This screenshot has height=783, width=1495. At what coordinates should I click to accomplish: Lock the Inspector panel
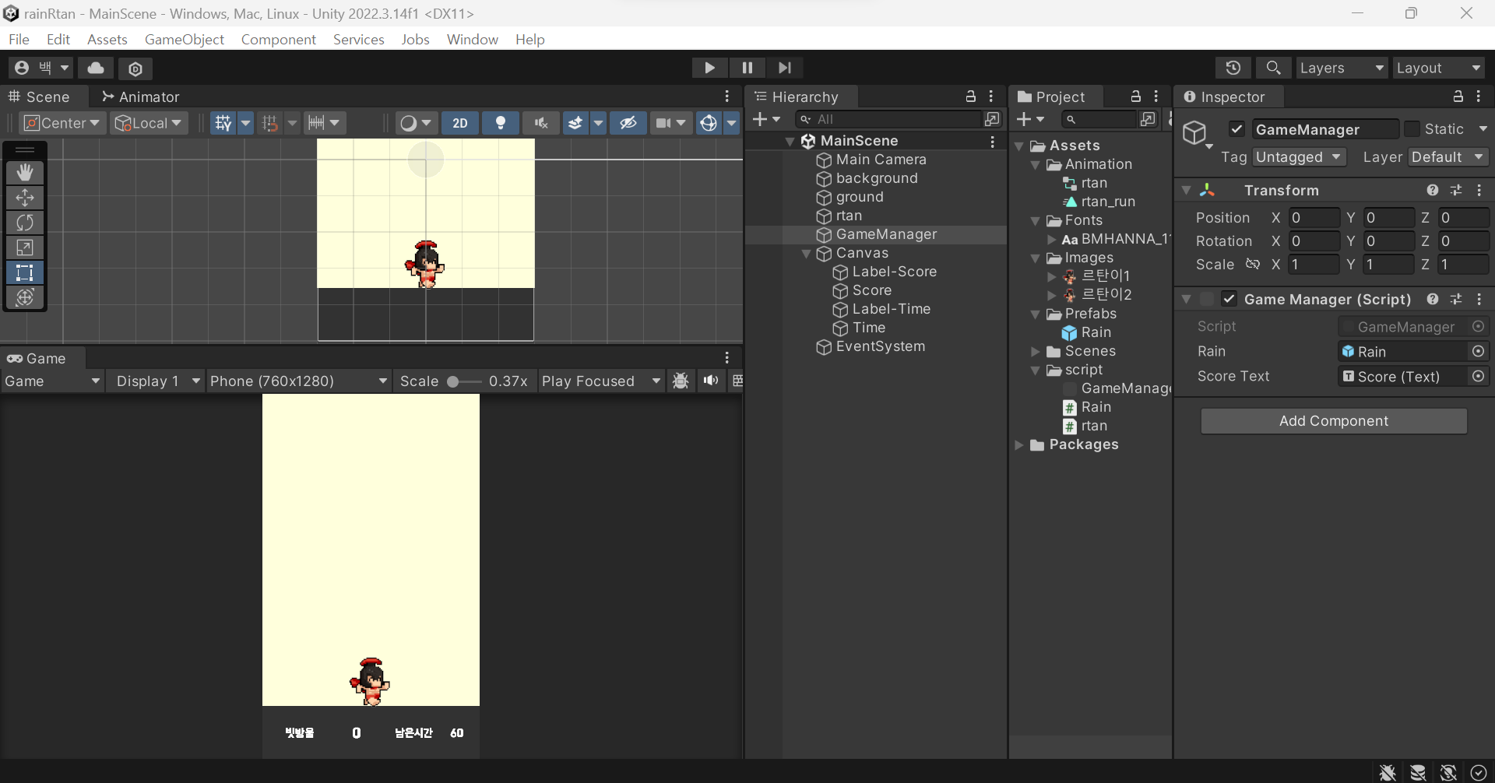pos(1458,97)
